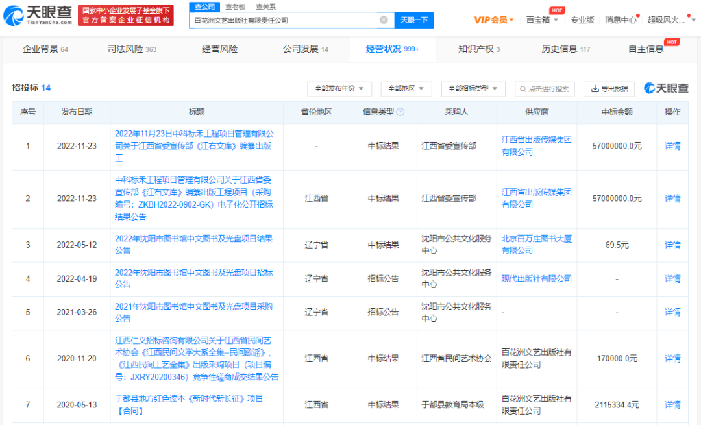Open the 专业版 link

point(582,20)
